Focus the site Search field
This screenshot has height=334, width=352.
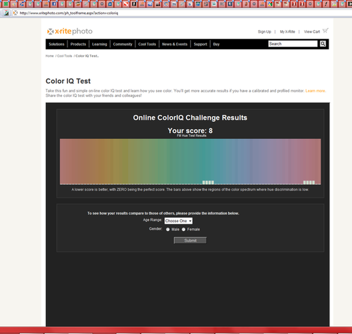(293, 43)
